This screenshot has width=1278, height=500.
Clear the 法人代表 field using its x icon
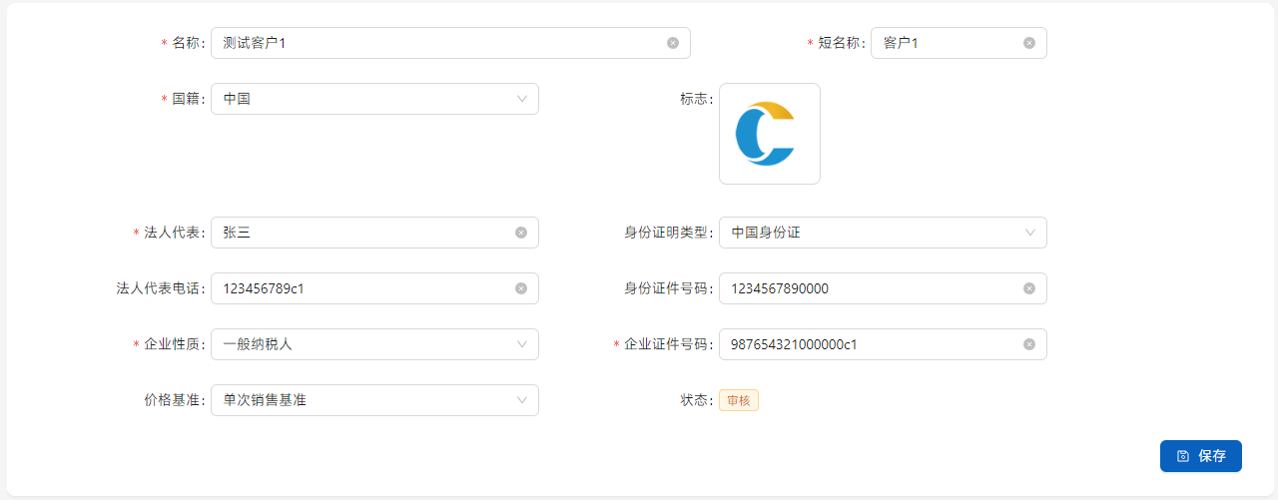pos(521,233)
